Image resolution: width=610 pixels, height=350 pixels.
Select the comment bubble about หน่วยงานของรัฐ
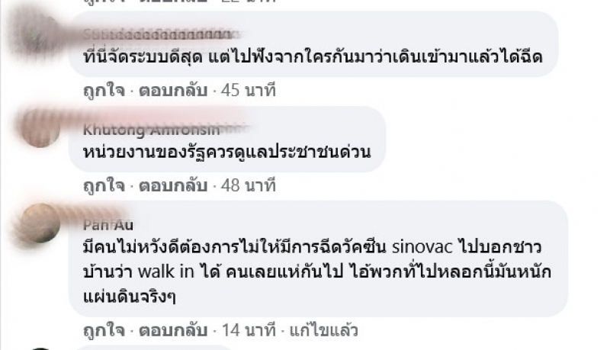(227, 140)
